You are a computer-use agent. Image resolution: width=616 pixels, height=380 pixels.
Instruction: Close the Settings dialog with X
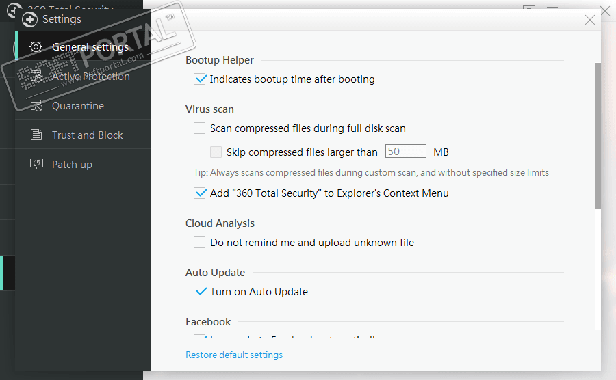click(x=590, y=20)
